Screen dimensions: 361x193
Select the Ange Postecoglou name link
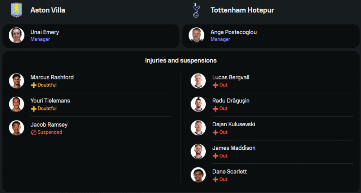(234, 32)
